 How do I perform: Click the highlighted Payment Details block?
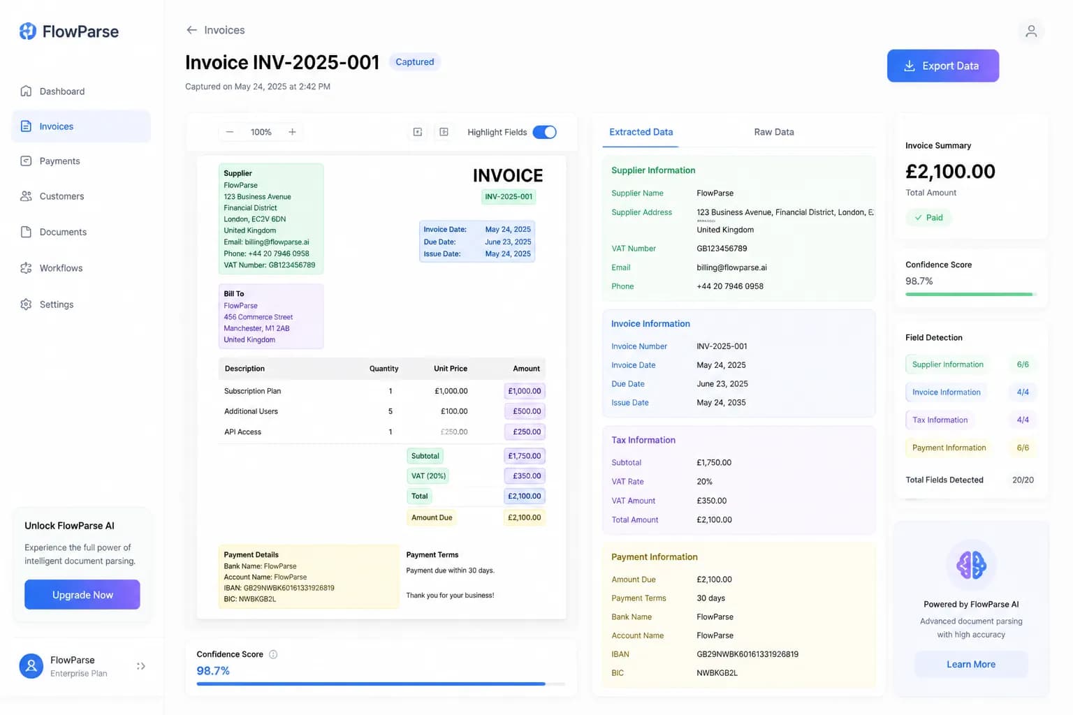click(309, 576)
